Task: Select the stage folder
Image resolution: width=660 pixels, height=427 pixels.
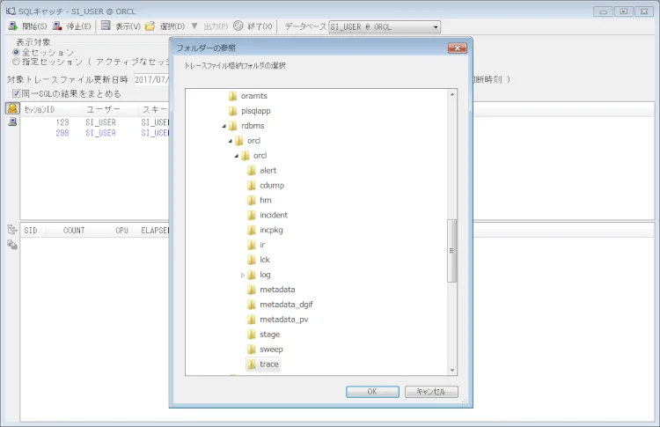Action: (x=269, y=335)
